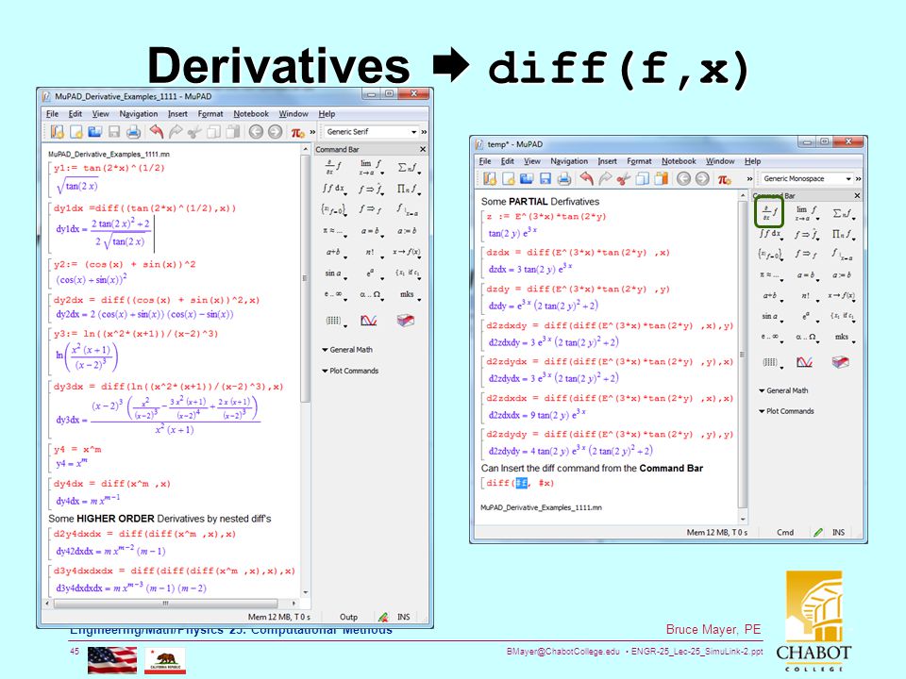Click sum icon in left Command Bar

click(409, 168)
